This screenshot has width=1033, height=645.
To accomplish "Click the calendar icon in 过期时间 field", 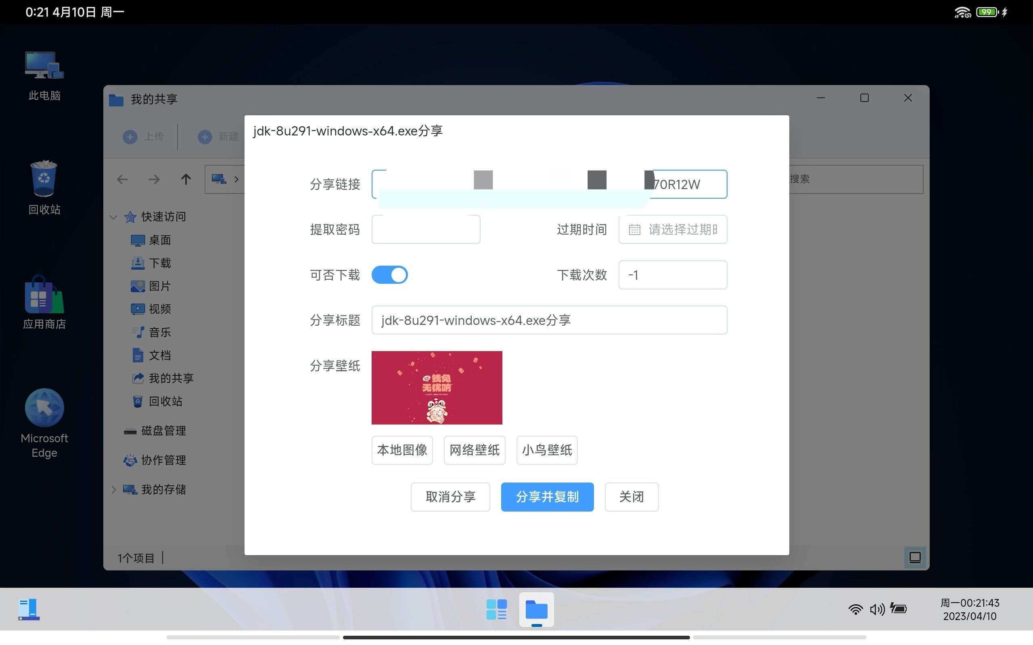I will (634, 229).
